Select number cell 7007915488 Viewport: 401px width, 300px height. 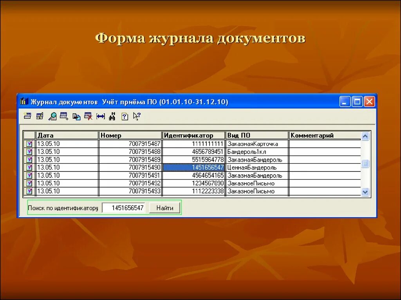(x=130, y=152)
